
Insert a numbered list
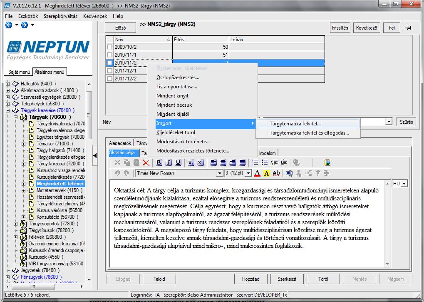[x=255, y=162]
